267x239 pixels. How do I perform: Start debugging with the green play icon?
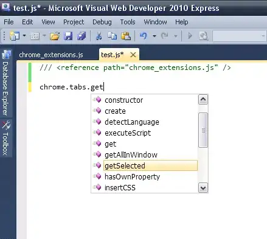tap(190, 36)
